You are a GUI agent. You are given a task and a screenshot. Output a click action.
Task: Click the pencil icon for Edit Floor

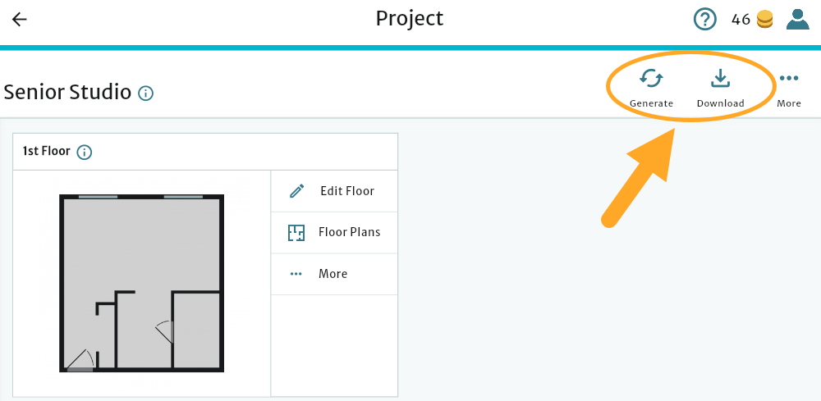click(297, 191)
